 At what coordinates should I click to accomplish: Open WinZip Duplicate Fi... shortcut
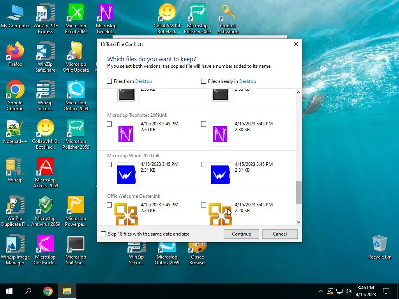click(15, 212)
